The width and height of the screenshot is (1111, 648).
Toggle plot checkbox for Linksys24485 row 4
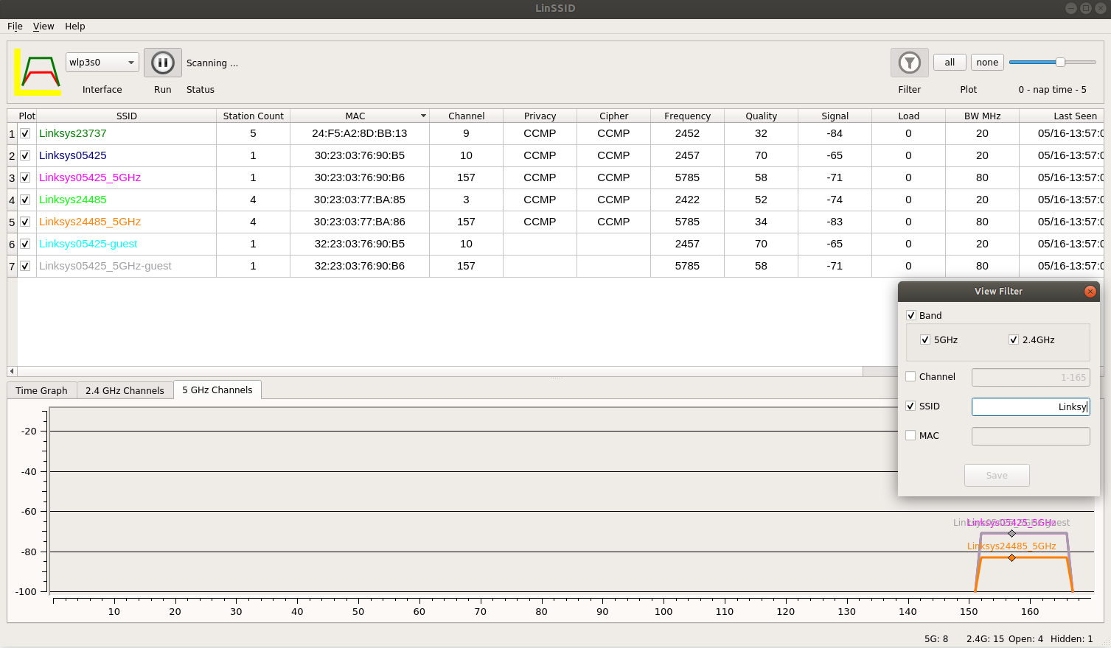point(25,200)
